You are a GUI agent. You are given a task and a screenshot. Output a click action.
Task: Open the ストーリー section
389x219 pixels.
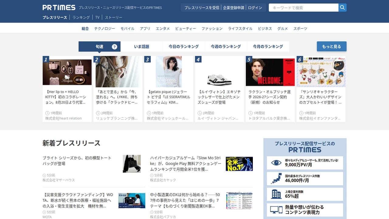(x=114, y=17)
